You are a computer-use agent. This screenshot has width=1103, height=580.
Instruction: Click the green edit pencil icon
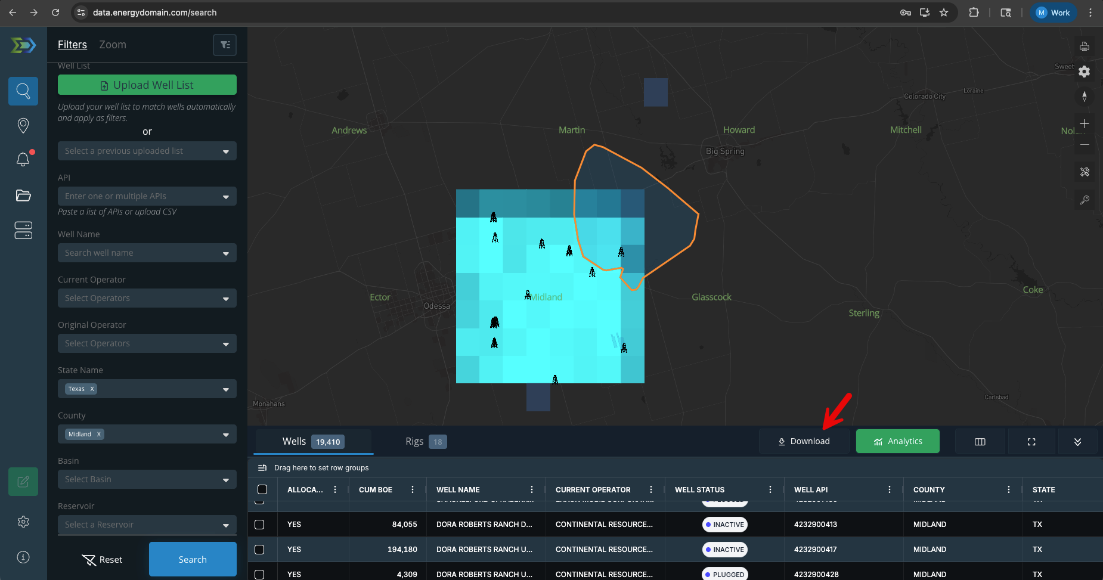(x=23, y=481)
